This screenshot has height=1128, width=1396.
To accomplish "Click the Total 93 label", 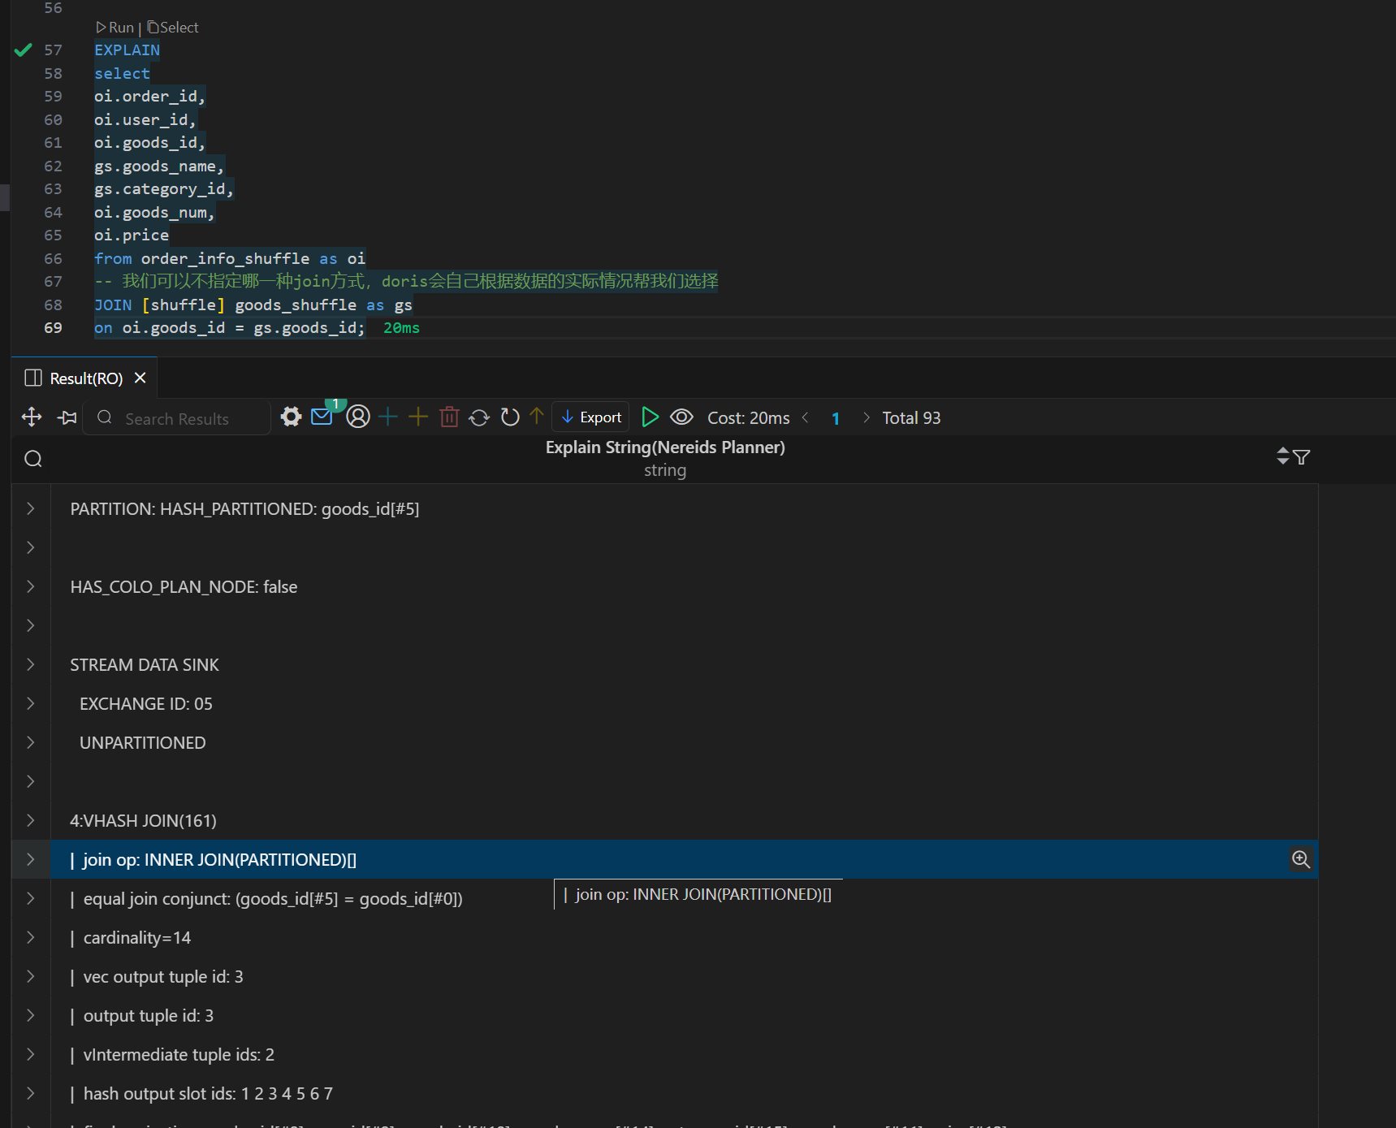I will pyautogui.click(x=911, y=418).
